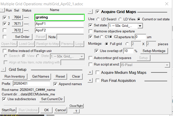Click the 7672 select button
Image resolution: width=173 pixels, height=116 pixels.
coord(17,30)
